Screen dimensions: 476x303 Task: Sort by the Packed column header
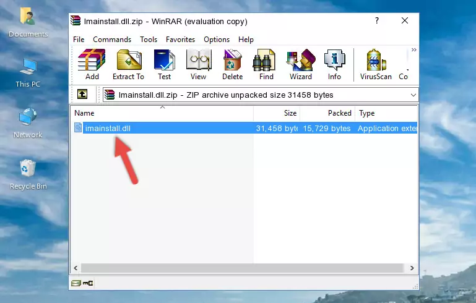point(327,113)
